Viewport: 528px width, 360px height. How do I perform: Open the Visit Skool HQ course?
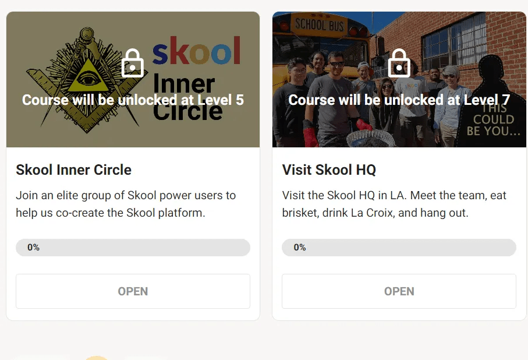click(x=399, y=291)
